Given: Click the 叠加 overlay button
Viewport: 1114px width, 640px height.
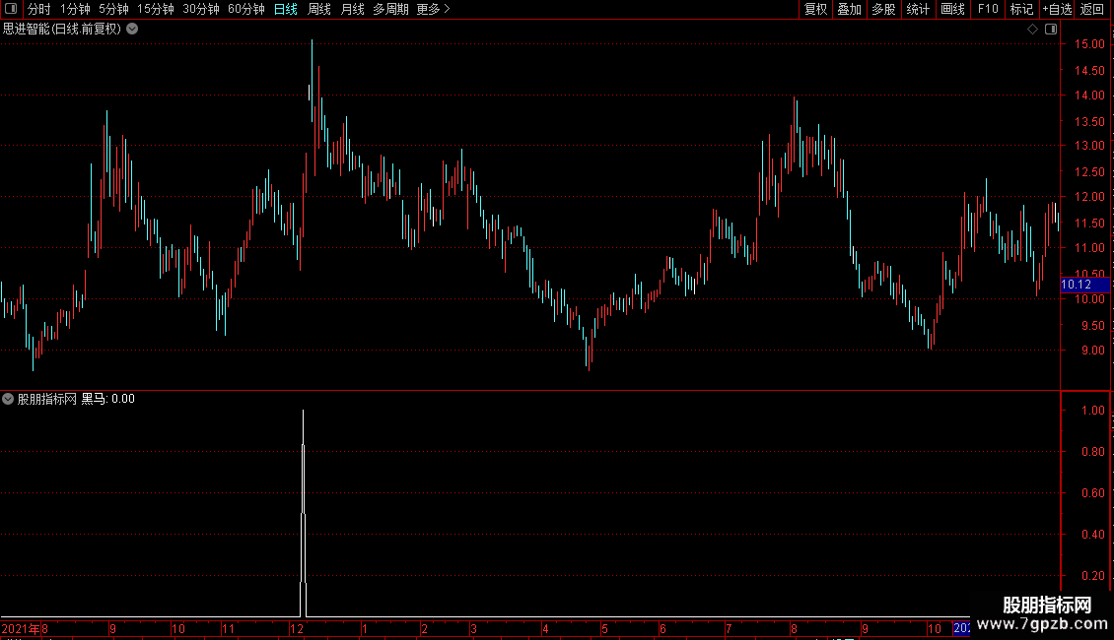Looking at the screenshot, I should 850,9.
